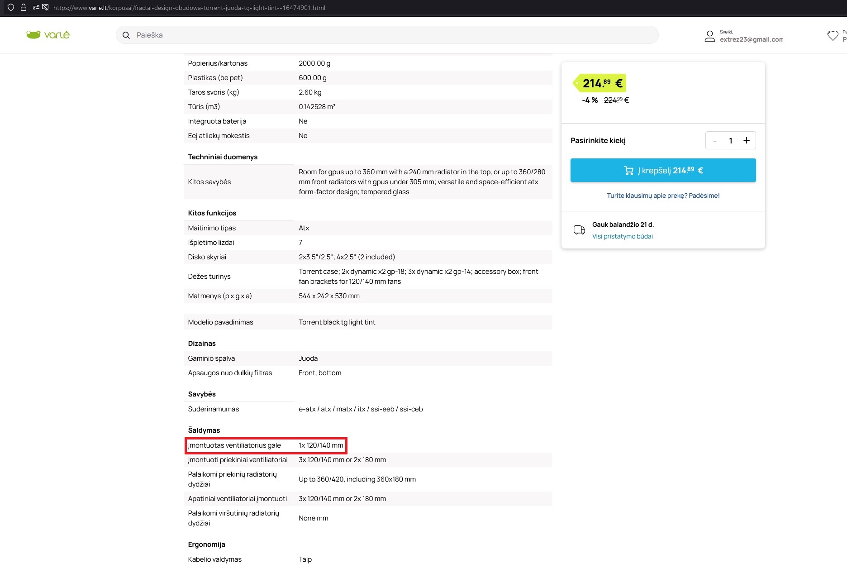Increase quantity with the plus button
Image resolution: width=847 pixels, height=573 pixels.
(x=747, y=140)
